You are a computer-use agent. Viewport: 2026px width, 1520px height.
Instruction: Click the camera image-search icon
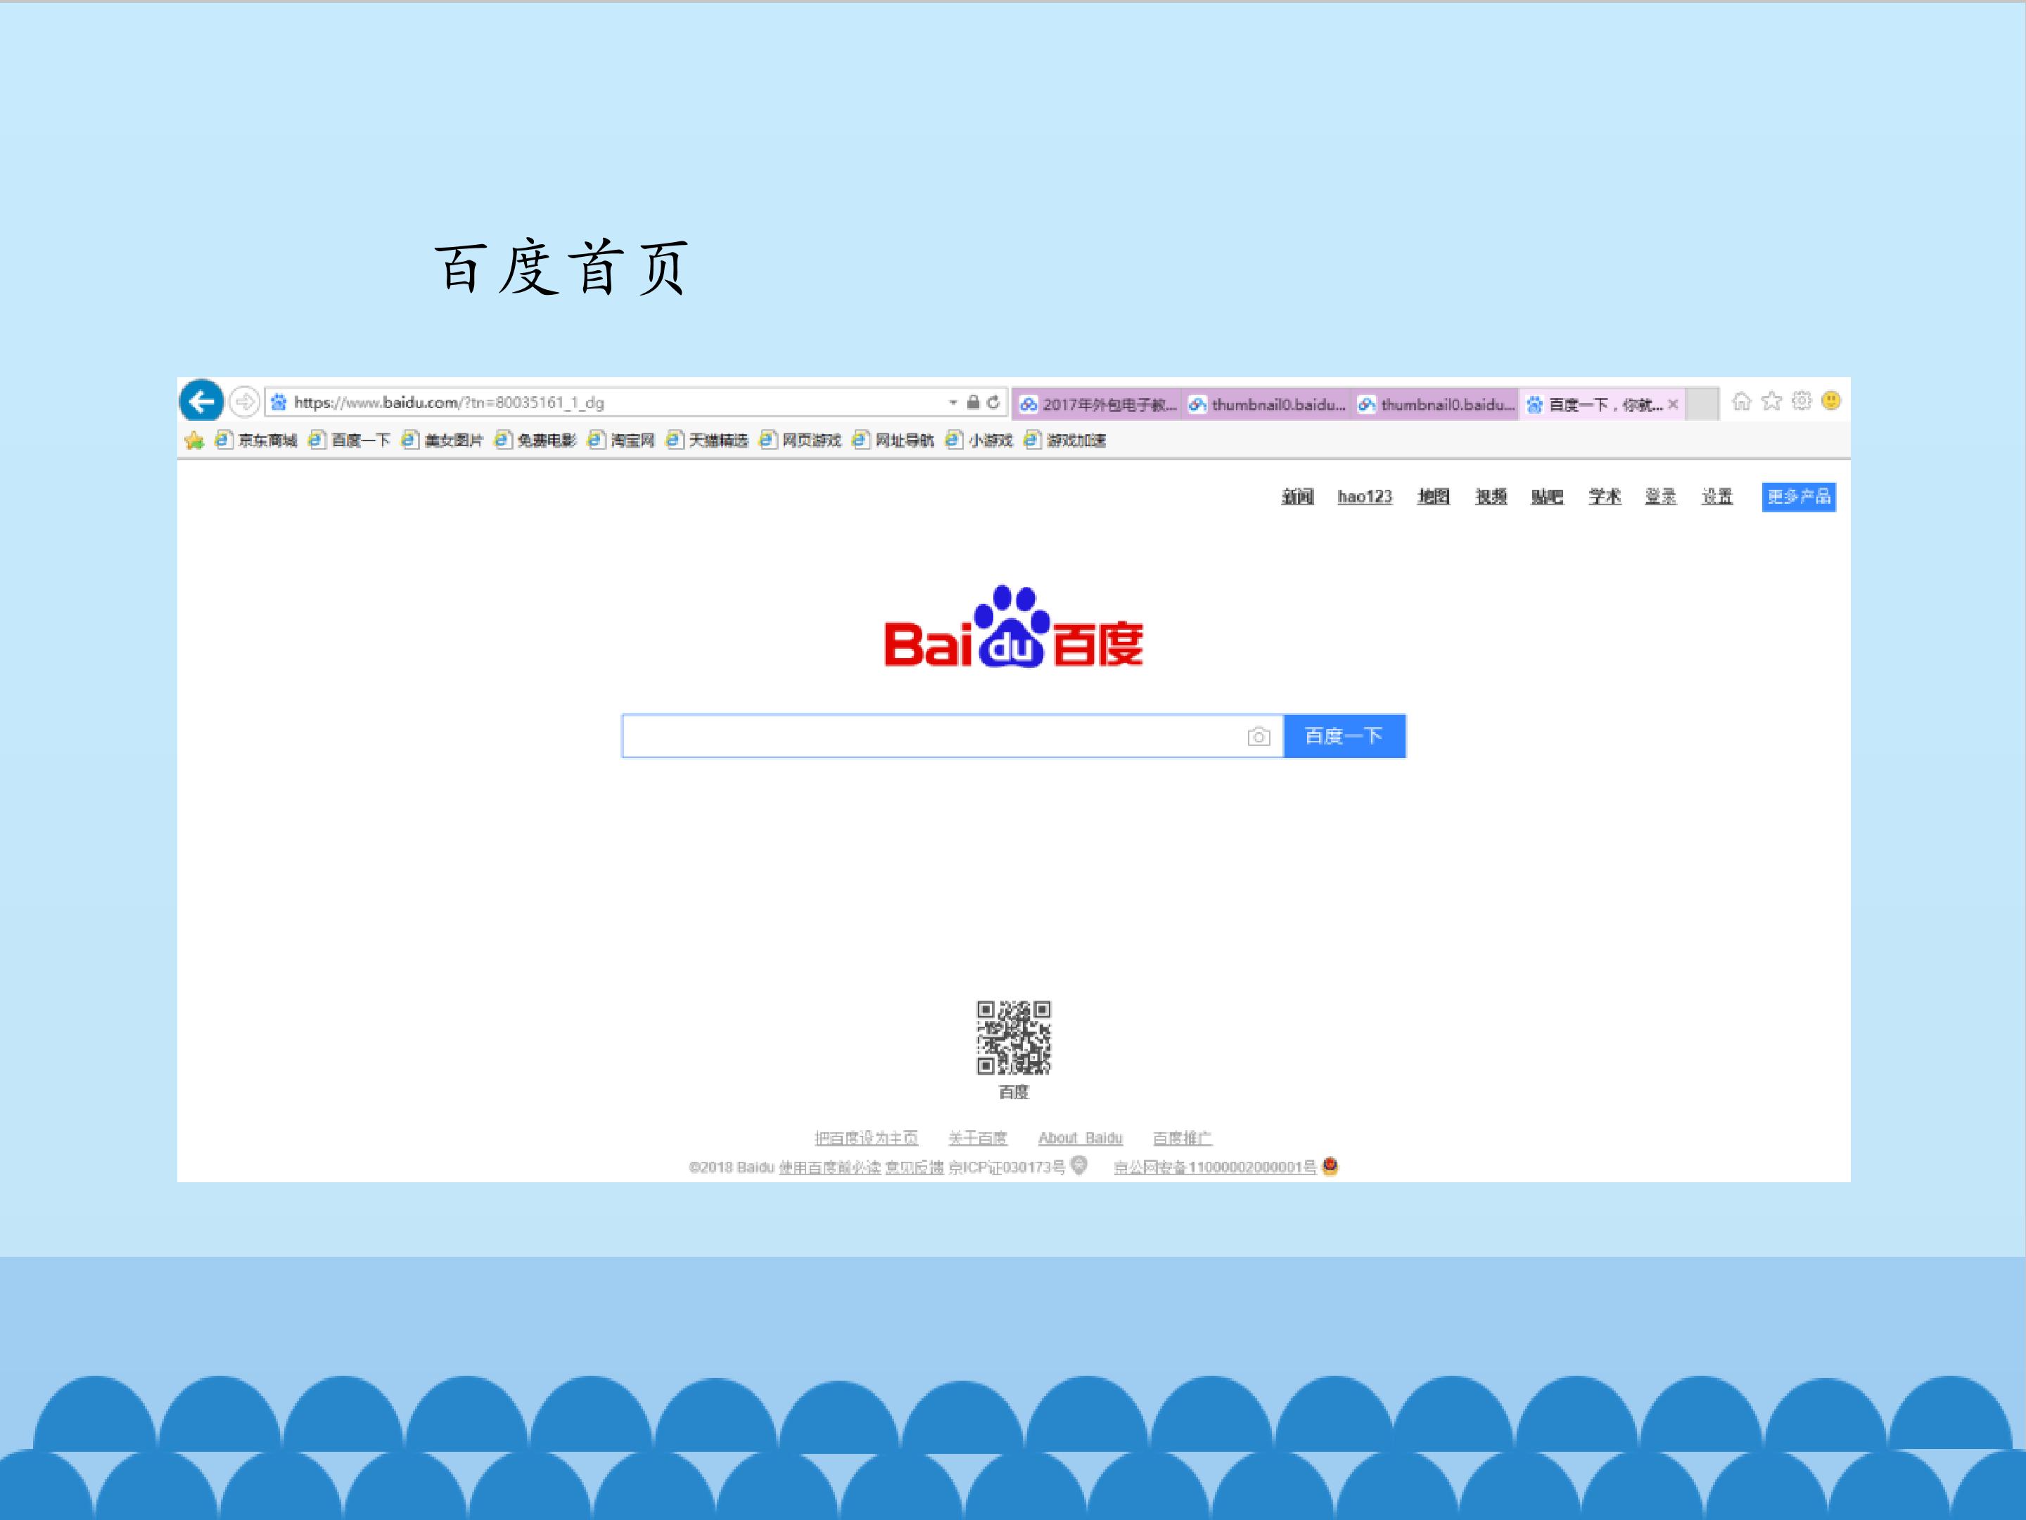tap(1259, 737)
